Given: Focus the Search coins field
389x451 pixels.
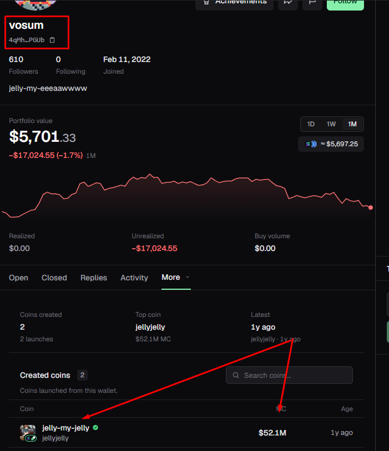Looking at the screenshot, I should pyautogui.click(x=289, y=375).
